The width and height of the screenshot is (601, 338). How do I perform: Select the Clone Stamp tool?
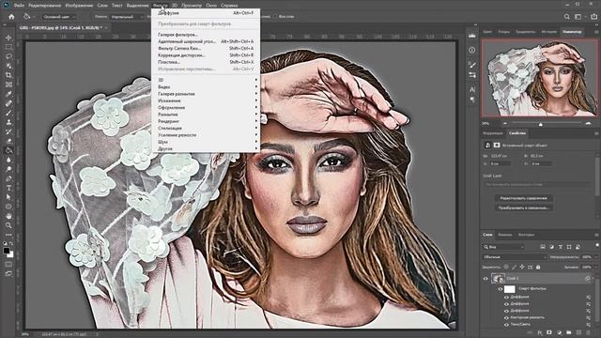point(8,122)
